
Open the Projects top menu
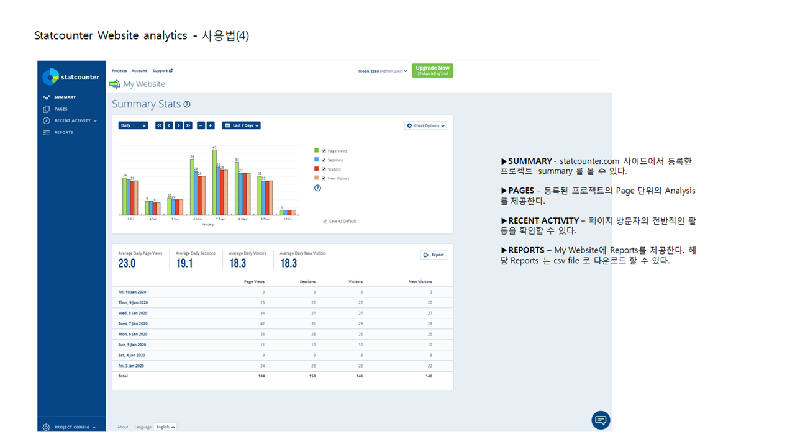click(x=119, y=71)
